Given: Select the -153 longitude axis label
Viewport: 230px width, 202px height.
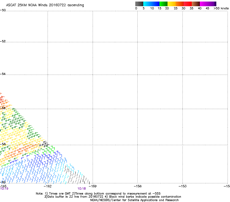Looking at the screenshot, I should tap(183, 186).
